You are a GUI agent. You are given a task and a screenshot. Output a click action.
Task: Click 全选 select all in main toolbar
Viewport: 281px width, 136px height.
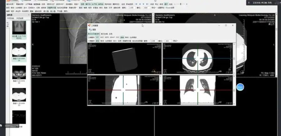(123, 4)
